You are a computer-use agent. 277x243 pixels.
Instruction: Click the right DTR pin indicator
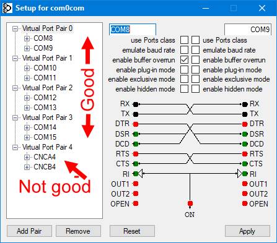pos(245,124)
